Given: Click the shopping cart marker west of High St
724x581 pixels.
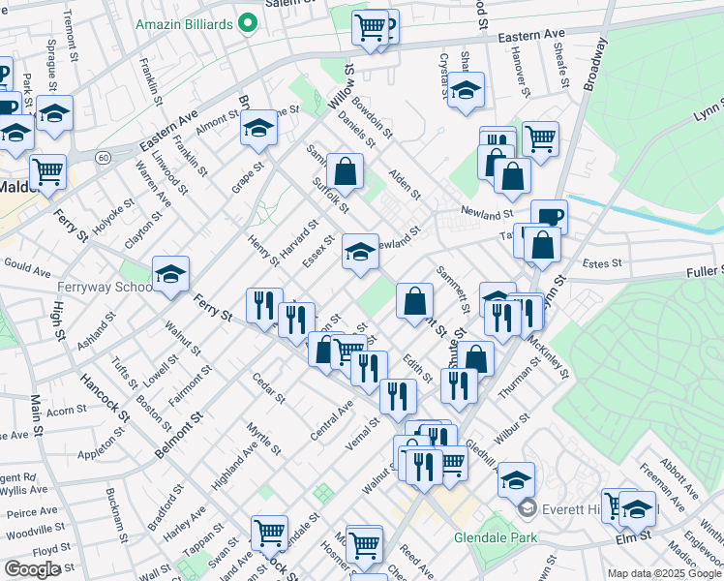Looking at the screenshot, I should (x=47, y=173).
